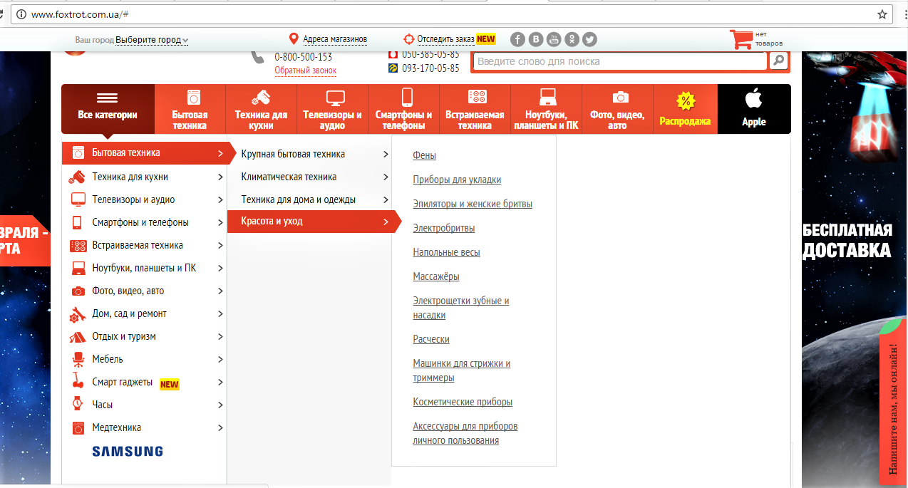Open the Facebook social icon

click(x=518, y=40)
